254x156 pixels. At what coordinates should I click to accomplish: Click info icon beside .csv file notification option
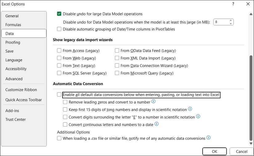point(208,138)
